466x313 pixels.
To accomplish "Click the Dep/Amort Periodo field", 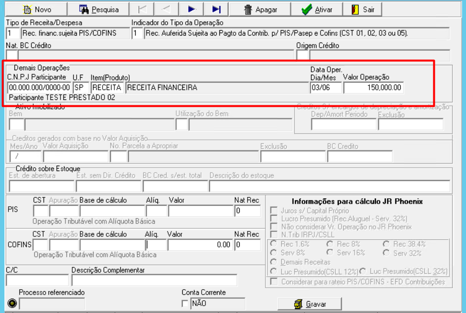I will 344,125.
